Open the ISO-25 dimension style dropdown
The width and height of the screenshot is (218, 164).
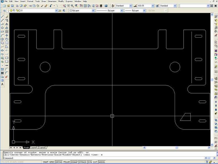[153, 6]
